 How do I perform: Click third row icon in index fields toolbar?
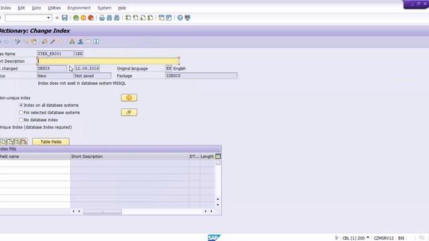(x=17, y=142)
